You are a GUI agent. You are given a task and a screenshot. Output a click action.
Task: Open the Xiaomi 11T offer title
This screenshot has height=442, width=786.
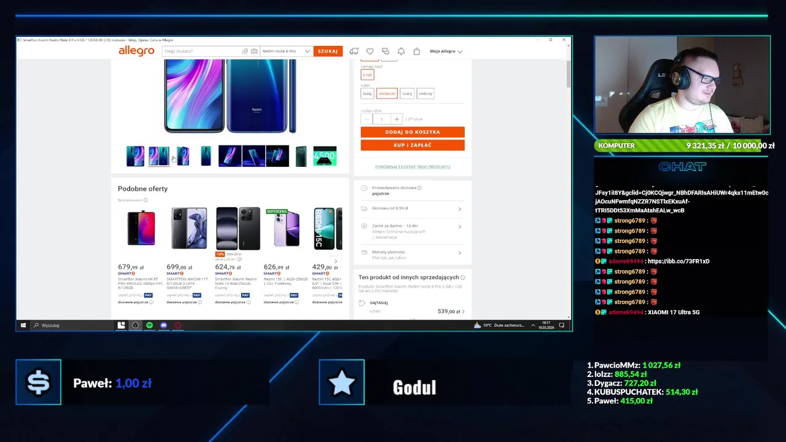187,283
